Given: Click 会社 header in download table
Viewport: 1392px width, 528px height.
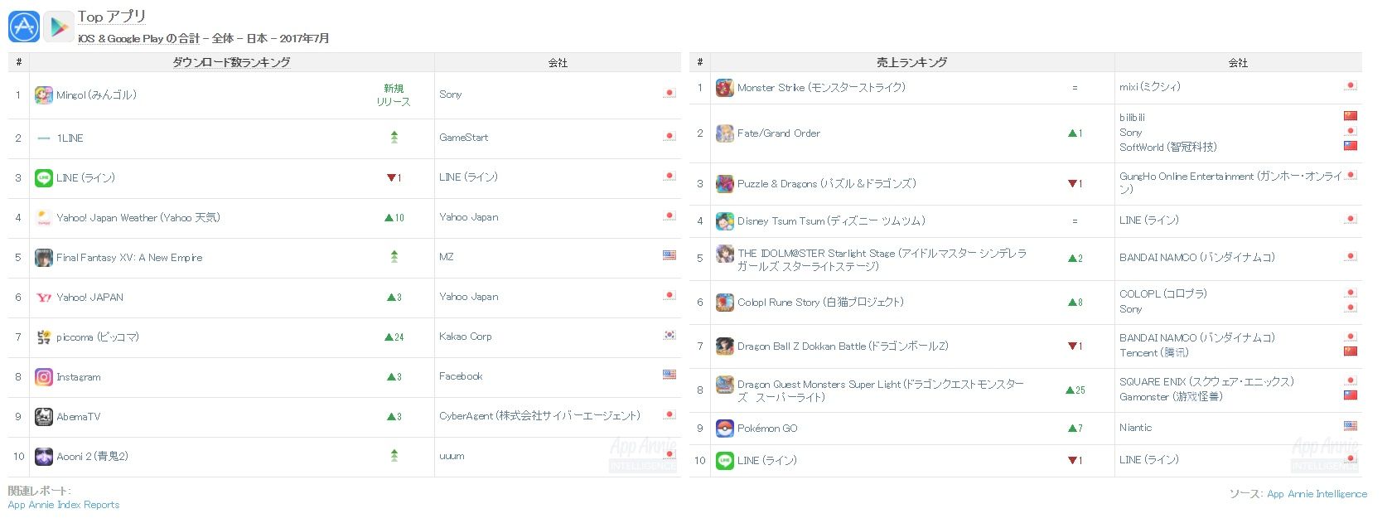Looking at the screenshot, I should point(558,62).
